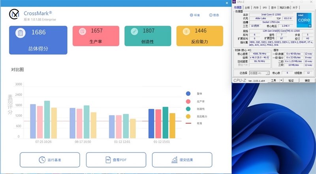Image resolution: width=316 pixels, height=174 pixels.
Task: Click 确定 OK button in CPU-Z
Action: 307,80
